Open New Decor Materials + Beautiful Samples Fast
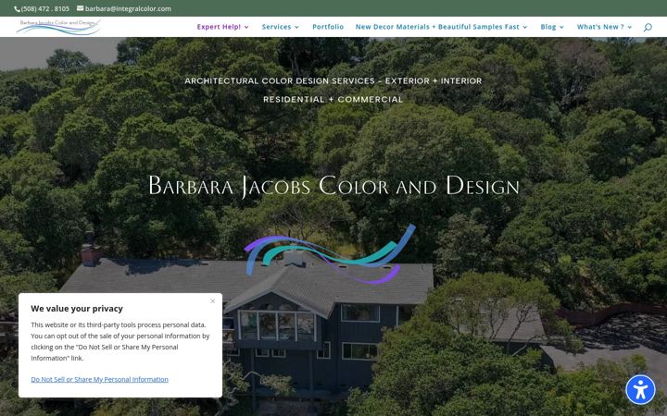 click(x=437, y=27)
